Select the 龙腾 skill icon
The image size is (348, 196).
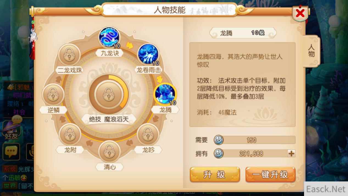pos(165,94)
